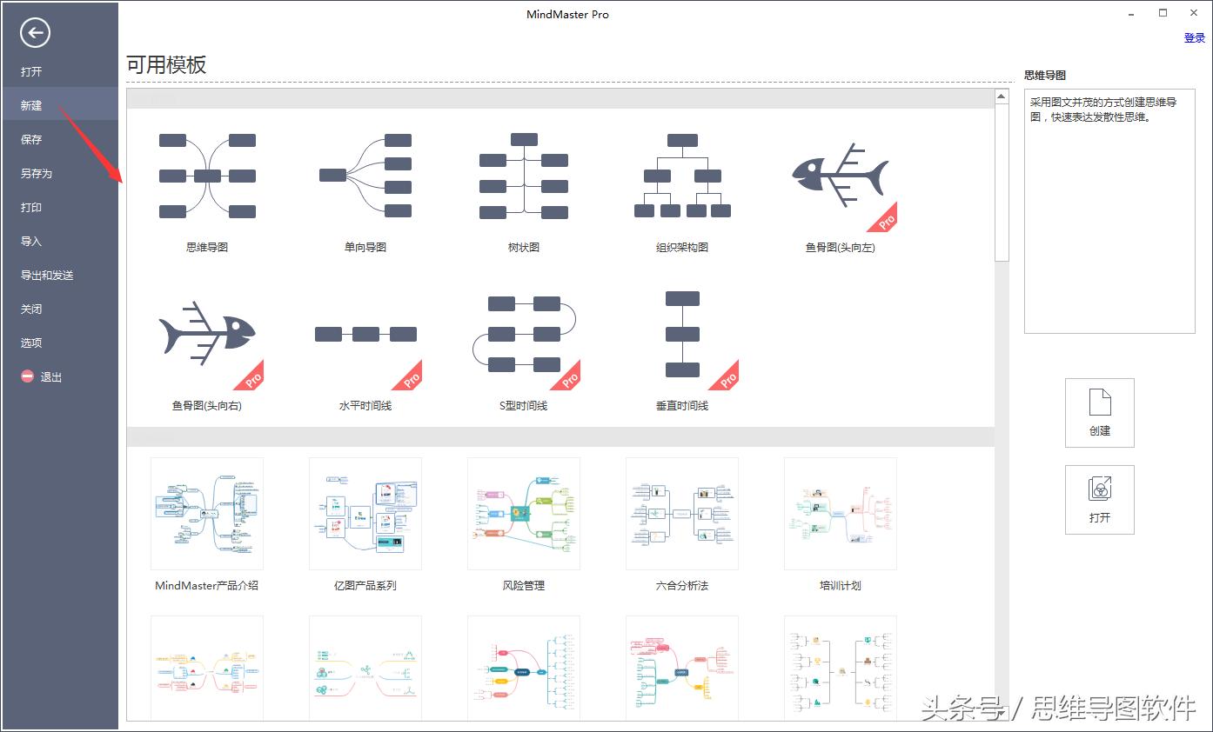Open the 新建 sidebar menu item
Viewport: 1213px width, 732px height.
(31, 105)
